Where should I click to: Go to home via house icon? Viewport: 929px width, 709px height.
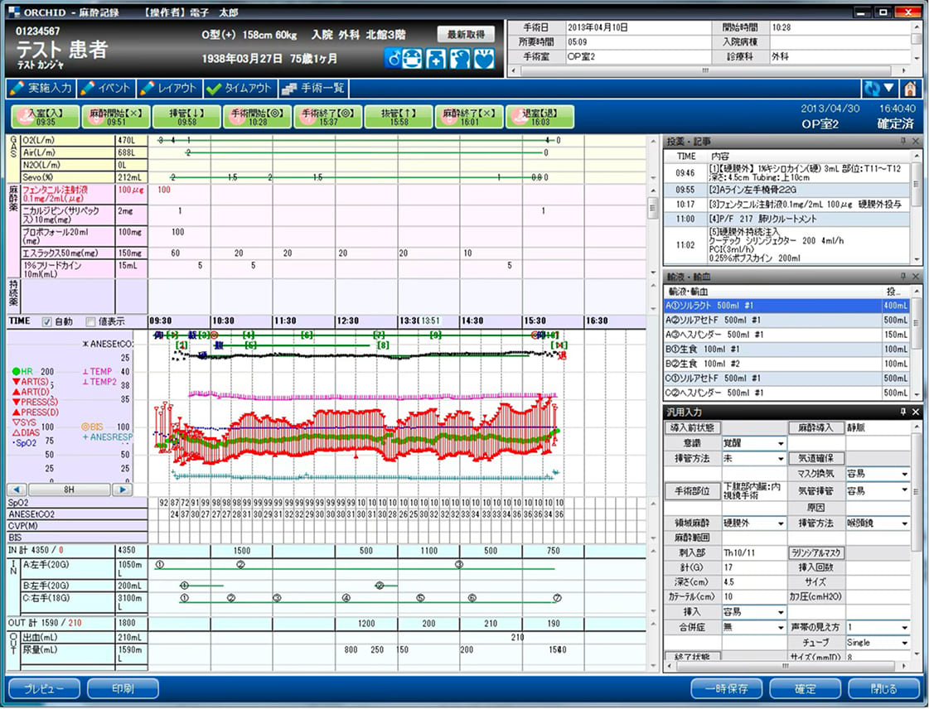910,89
